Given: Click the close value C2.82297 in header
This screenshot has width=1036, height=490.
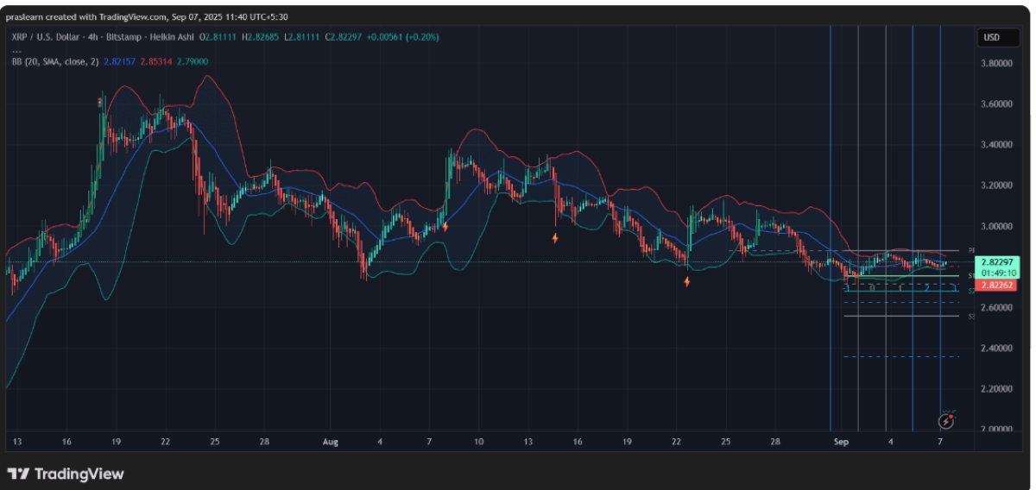Looking at the screenshot, I should point(345,37).
